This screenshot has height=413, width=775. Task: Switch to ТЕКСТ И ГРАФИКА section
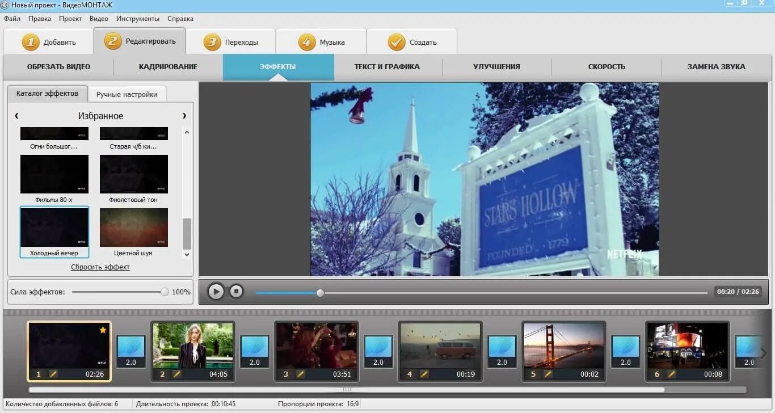pyautogui.click(x=387, y=67)
